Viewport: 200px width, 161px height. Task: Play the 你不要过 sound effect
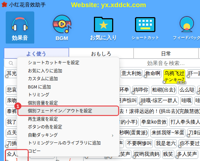tap(189, 144)
